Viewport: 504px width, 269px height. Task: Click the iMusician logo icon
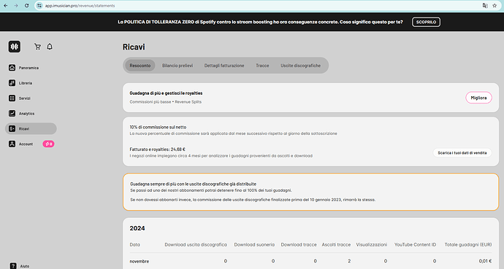point(15,47)
